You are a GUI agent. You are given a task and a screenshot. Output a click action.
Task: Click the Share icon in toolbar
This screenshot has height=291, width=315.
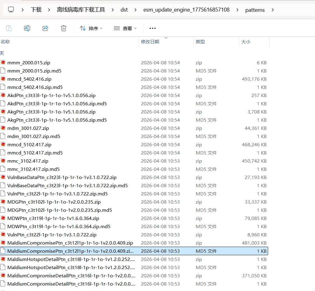tap(45, 28)
